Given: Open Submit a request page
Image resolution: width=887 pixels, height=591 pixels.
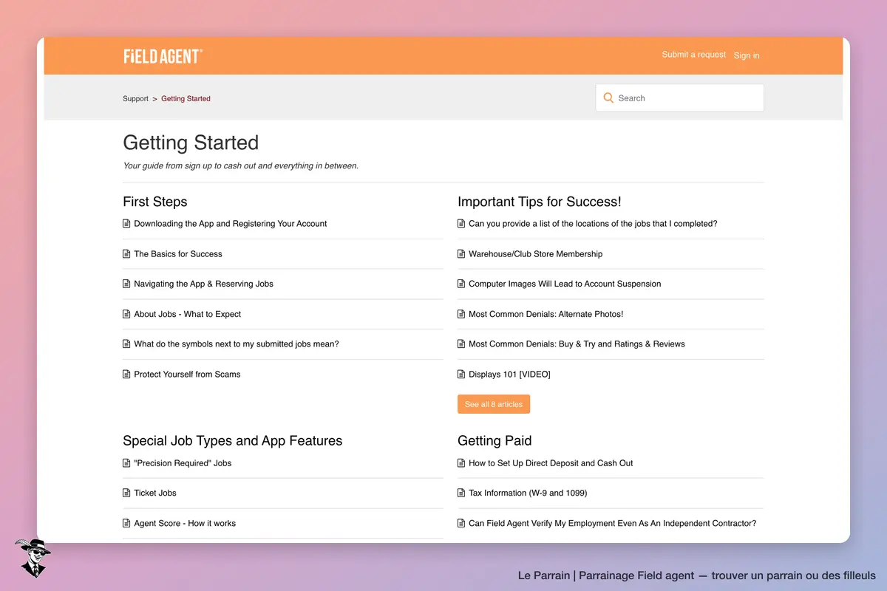Looking at the screenshot, I should [694, 55].
